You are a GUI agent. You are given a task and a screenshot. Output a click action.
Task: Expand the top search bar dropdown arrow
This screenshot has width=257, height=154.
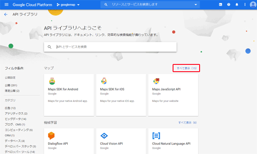pyautogui.click(x=196, y=5)
